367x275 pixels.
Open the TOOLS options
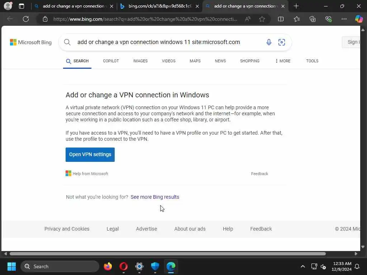(x=312, y=61)
